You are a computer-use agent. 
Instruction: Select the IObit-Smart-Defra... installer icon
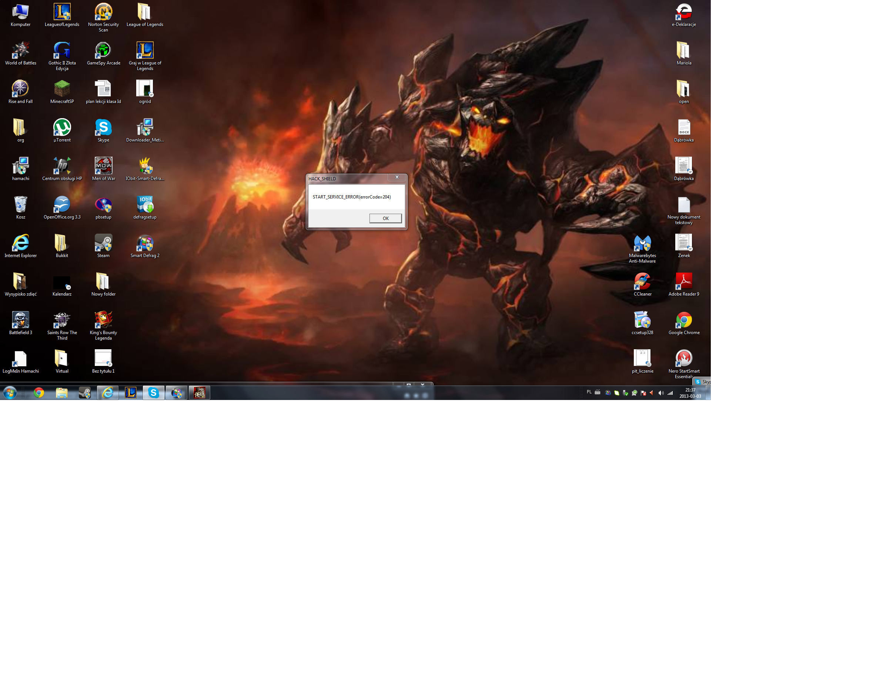click(145, 169)
